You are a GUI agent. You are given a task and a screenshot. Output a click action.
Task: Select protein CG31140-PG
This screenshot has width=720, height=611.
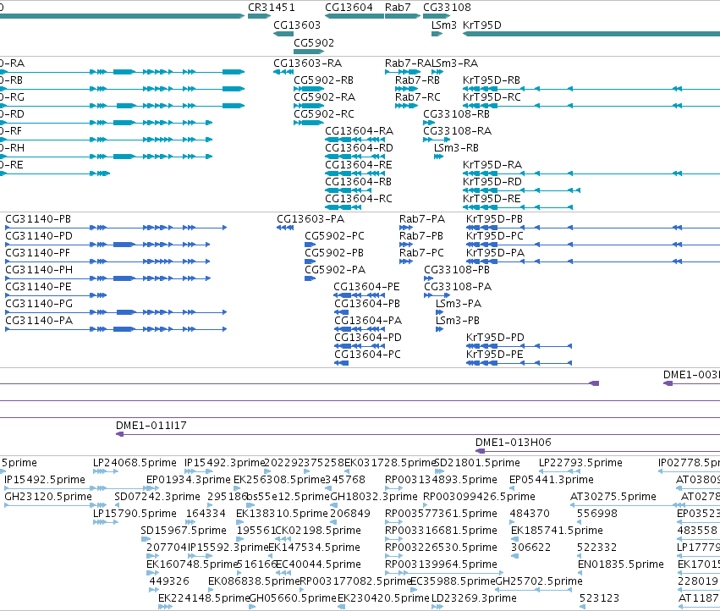(39, 304)
